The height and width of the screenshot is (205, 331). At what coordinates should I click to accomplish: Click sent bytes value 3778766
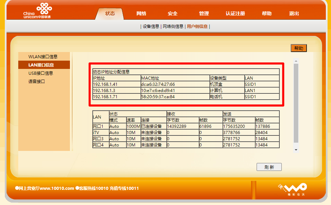pyautogui.click(x=231, y=133)
